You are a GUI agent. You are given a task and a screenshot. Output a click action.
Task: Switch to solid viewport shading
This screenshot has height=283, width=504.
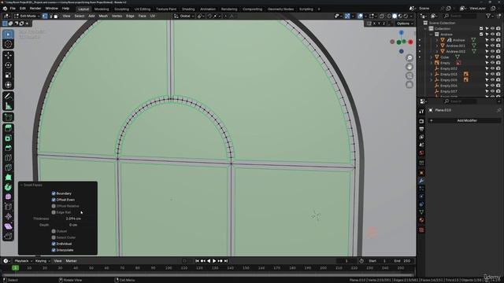(x=395, y=16)
